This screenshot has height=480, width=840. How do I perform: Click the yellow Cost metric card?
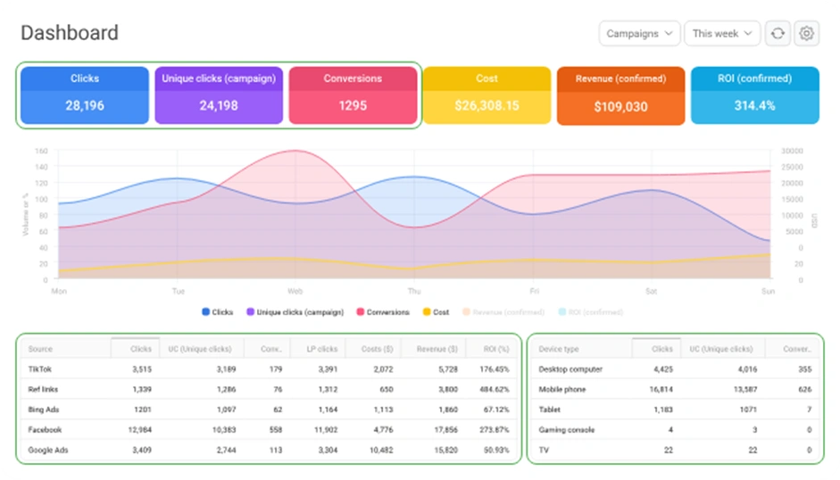coord(487,94)
